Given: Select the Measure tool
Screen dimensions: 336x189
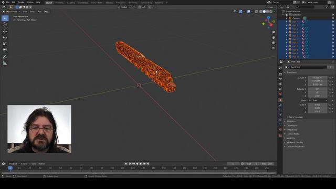Looking at the screenshot, I should click(x=5, y=63).
